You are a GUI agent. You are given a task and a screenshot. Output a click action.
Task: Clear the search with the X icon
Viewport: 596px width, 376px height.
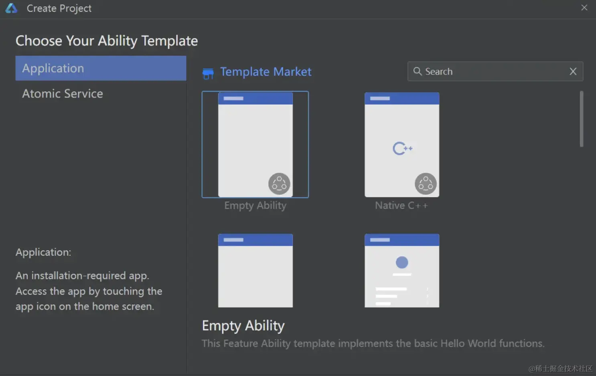coord(573,71)
